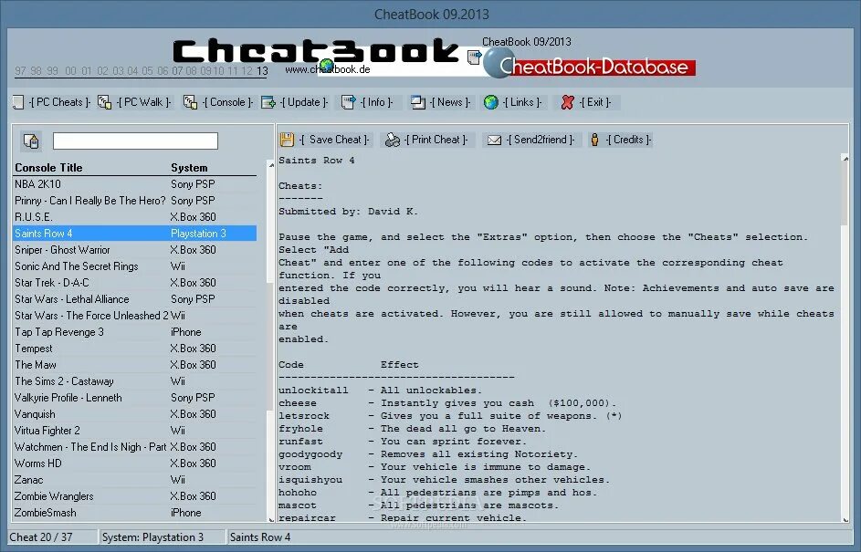The image size is (861, 552).
Task: Click the Links globe icon
Action: [x=491, y=102]
